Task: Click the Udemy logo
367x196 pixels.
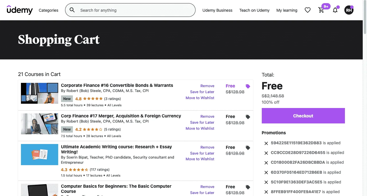Action: [20, 10]
